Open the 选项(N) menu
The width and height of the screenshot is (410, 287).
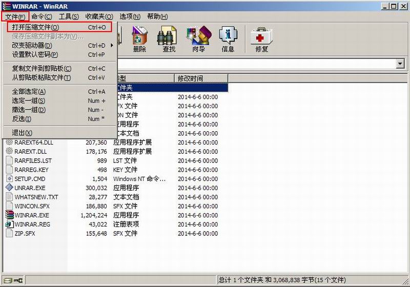130,17
